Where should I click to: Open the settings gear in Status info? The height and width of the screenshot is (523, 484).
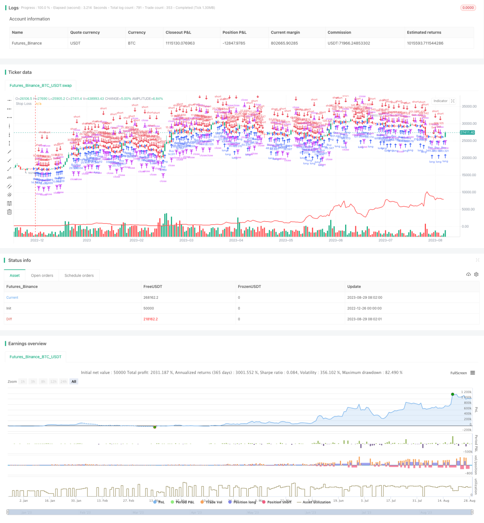[x=476, y=275]
